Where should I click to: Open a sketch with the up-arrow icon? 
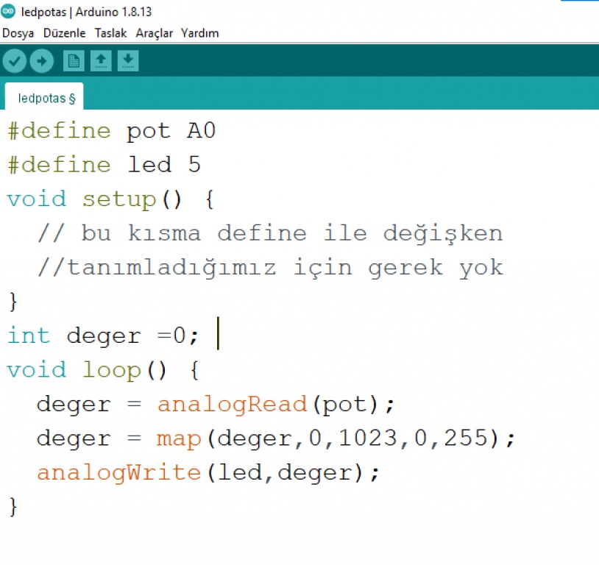pyautogui.click(x=101, y=61)
